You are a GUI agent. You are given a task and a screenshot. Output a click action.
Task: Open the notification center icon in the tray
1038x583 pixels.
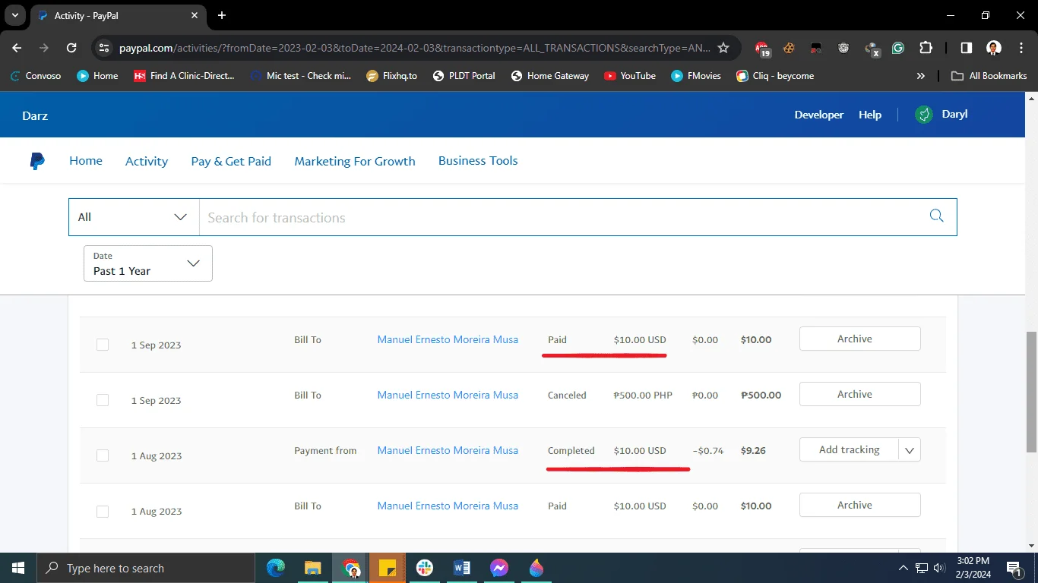[1014, 568]
